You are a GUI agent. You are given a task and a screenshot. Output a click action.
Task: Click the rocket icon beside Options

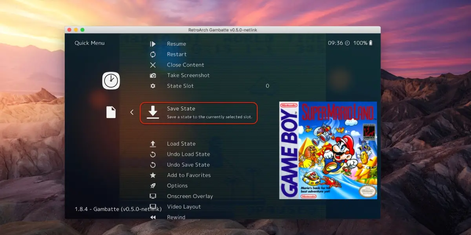pyautogui.click(x=153, y=186)
